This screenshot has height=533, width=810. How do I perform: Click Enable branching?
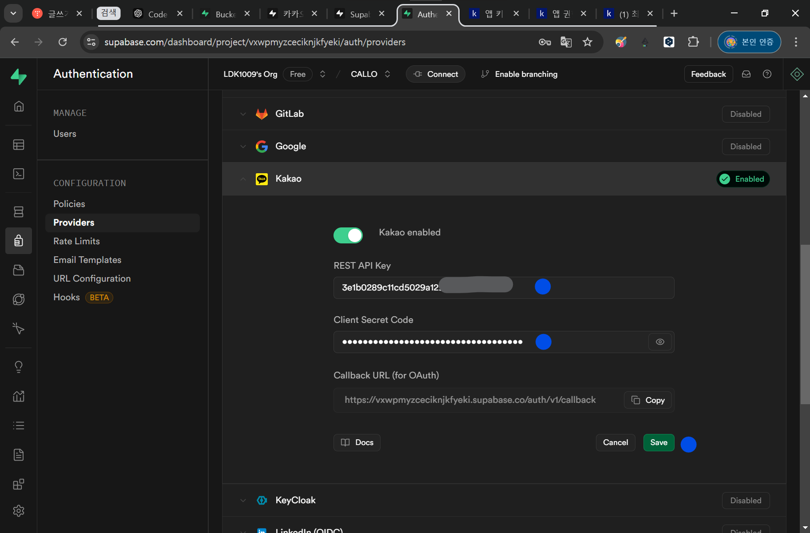(519, 74)
